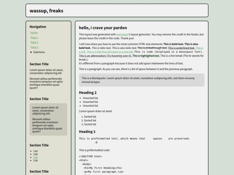Click 'This is bold text.' in main content
Viewport: 234px width, 175px height.
click(x=173, y=44)
